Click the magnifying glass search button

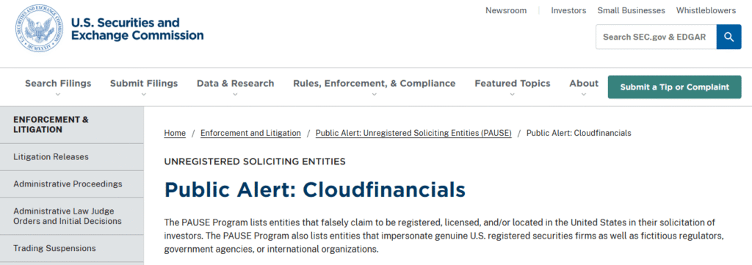(x=729, y=37)
